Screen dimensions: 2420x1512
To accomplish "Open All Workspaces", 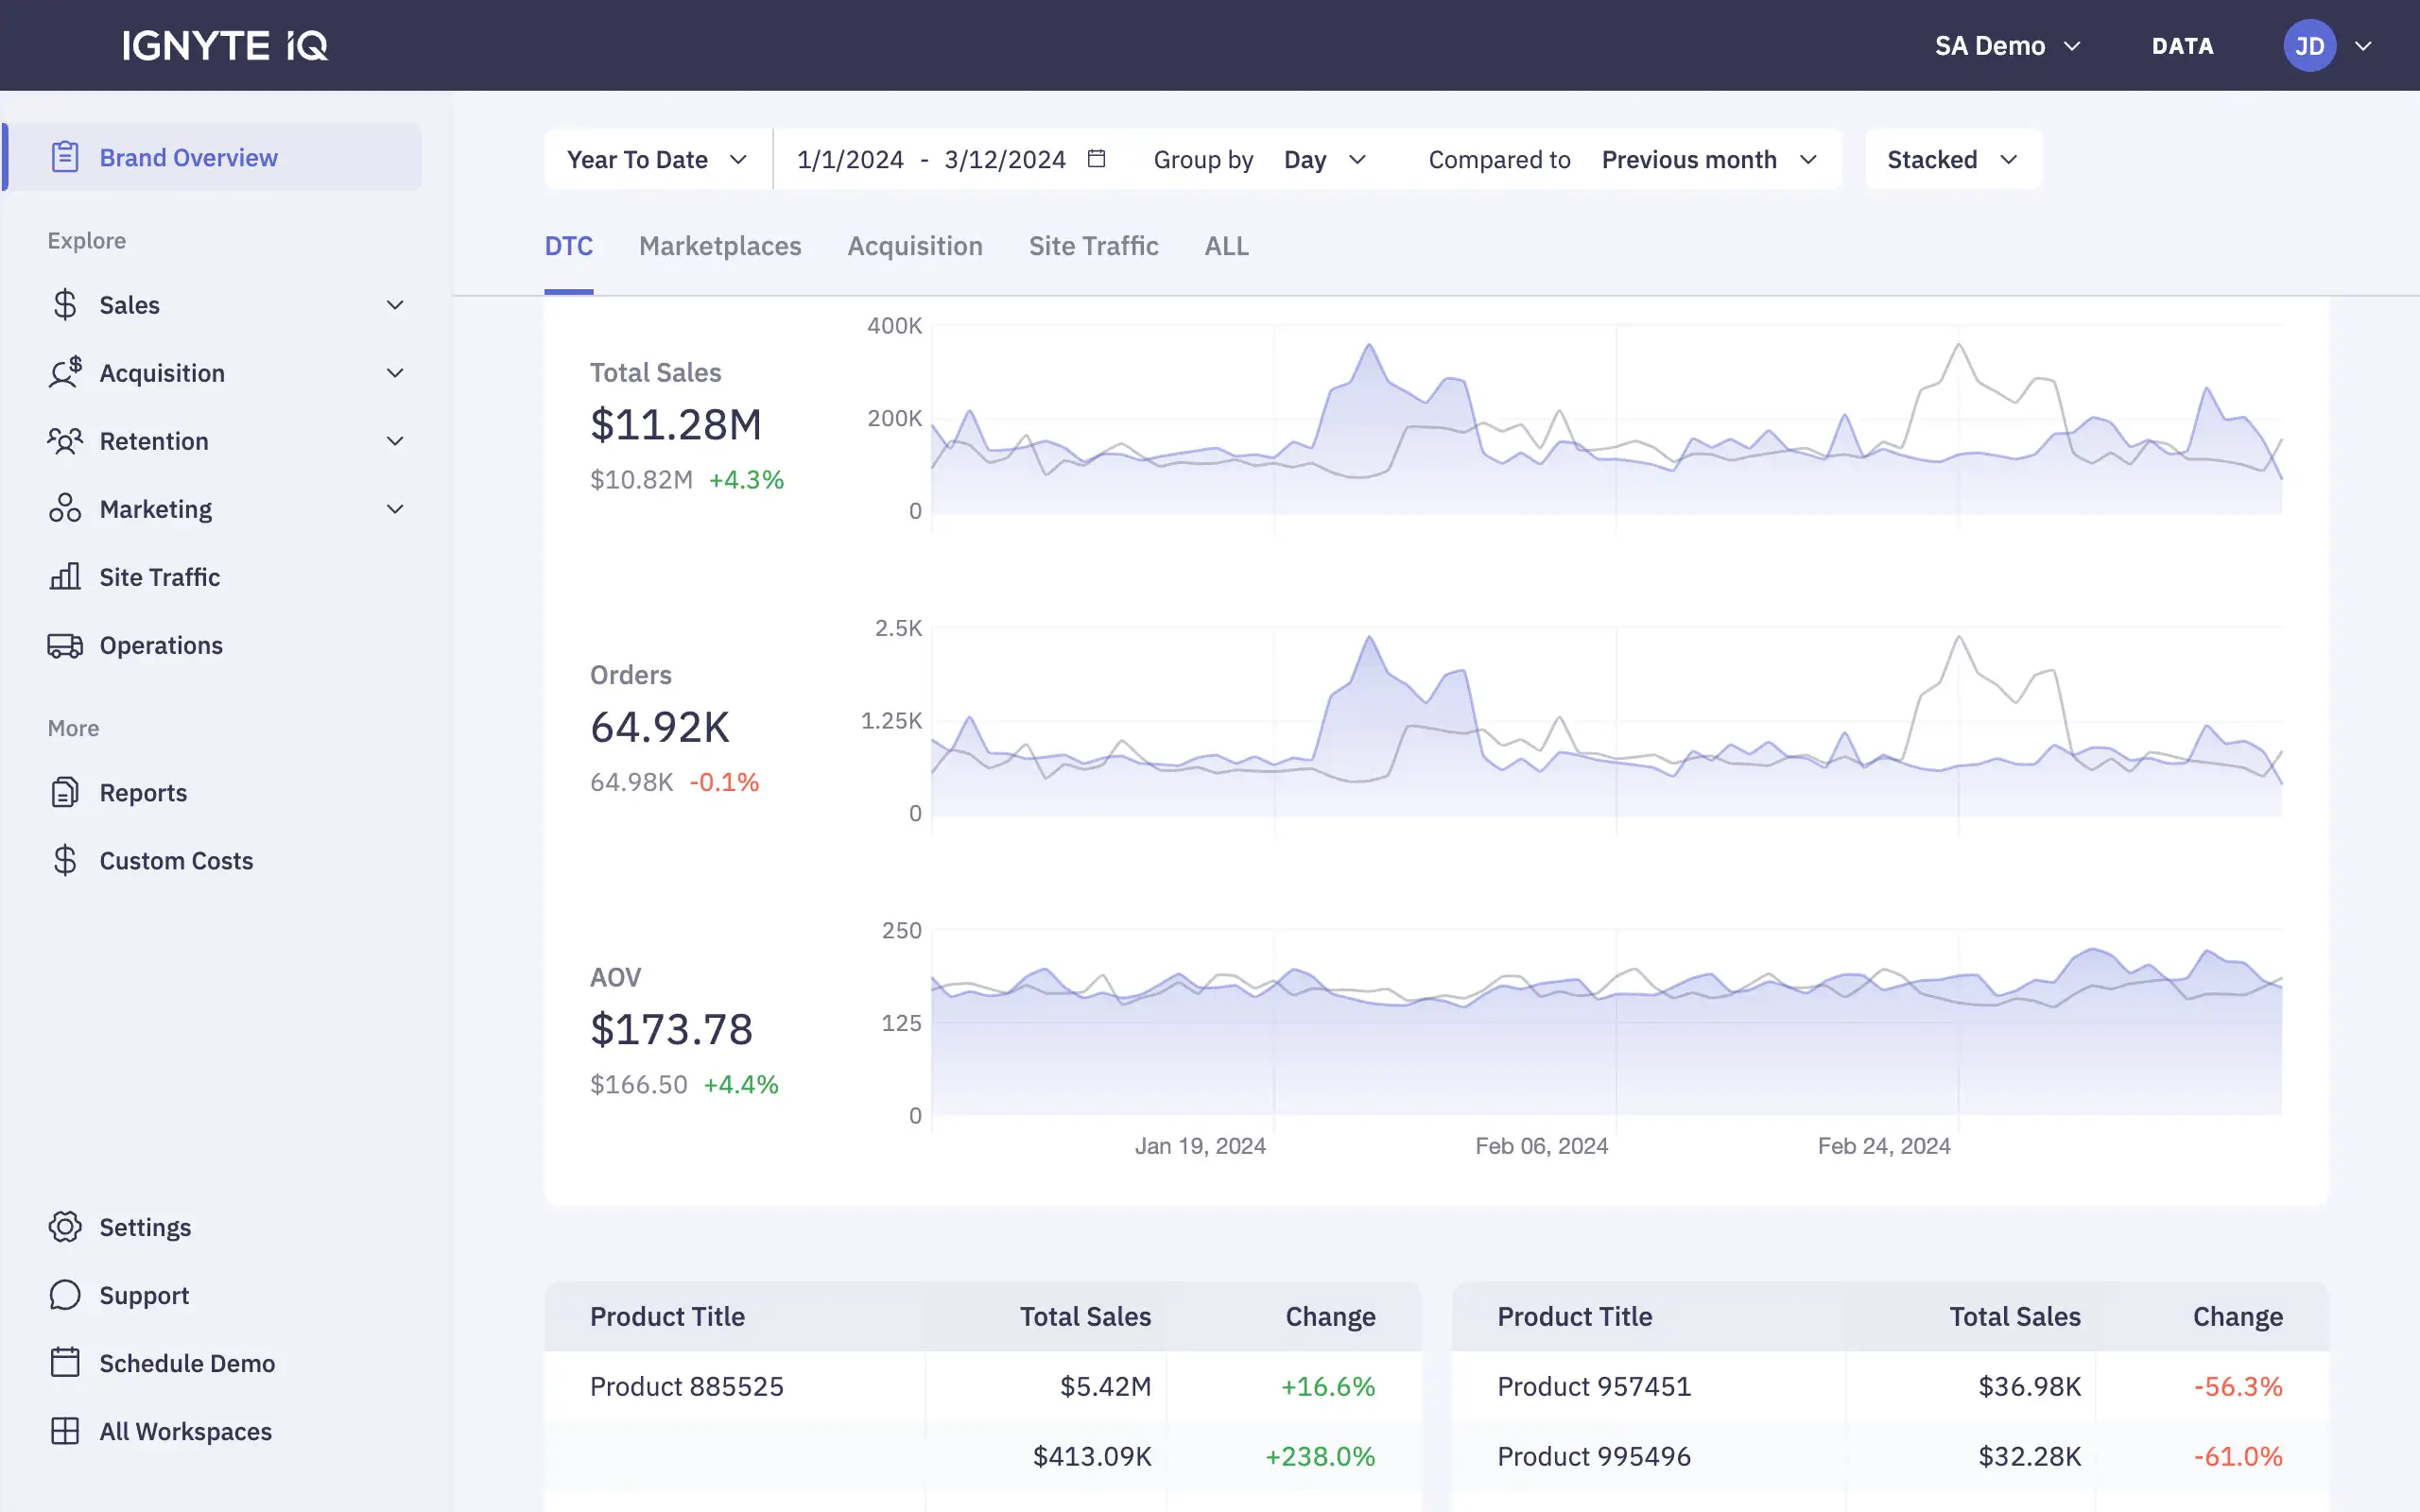I will point(185,1431).
